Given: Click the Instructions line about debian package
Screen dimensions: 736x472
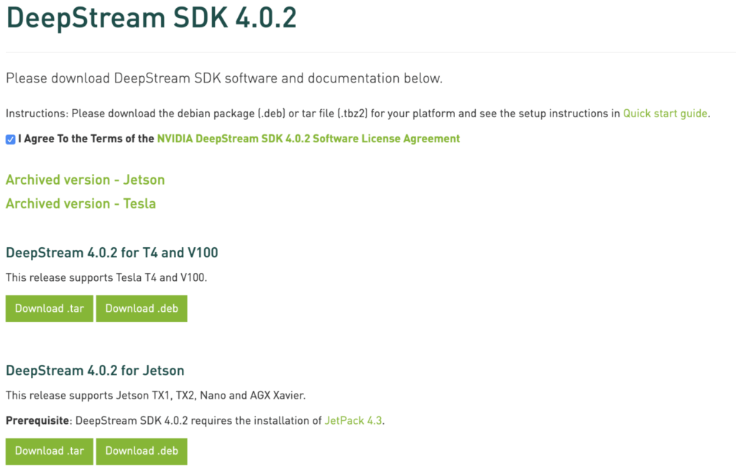Looking at the screenshot, I should pos(358,114).
